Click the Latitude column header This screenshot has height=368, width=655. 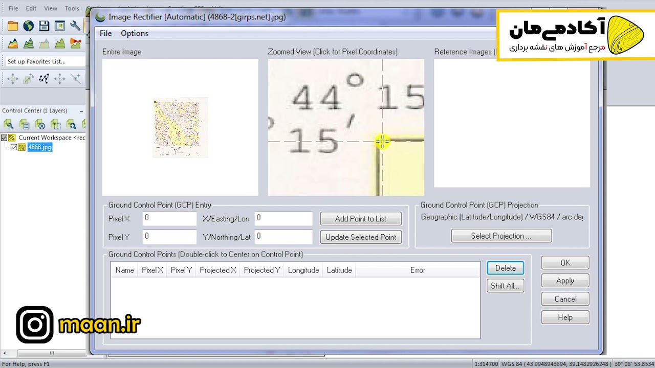pyautogui.click(x=339, y=270)
